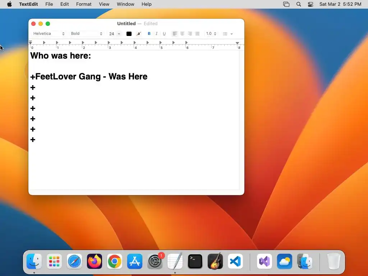Open Launchpad from the Dock

coord(54,261)
